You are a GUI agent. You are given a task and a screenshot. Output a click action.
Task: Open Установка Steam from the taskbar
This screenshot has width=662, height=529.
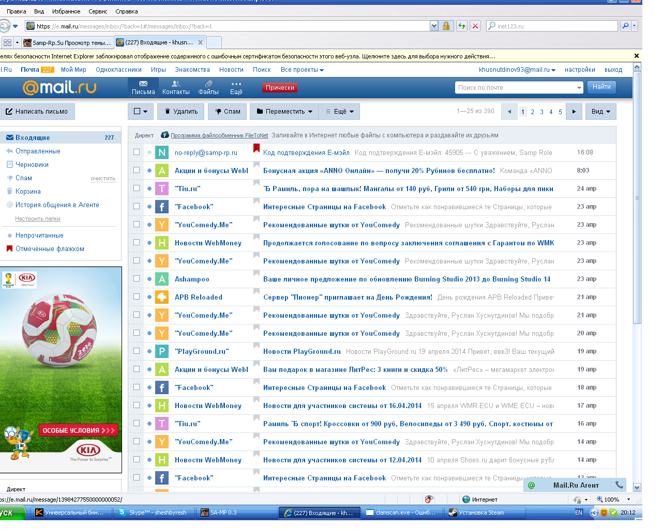tap(485, 512)
